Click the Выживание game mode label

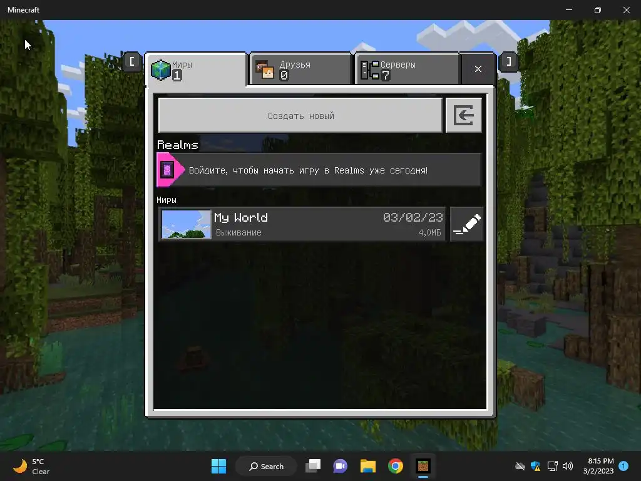tap(238, 232)
